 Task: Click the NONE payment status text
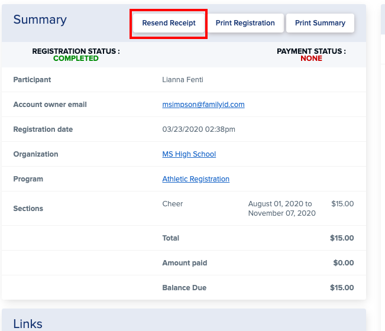pos(311,59)
